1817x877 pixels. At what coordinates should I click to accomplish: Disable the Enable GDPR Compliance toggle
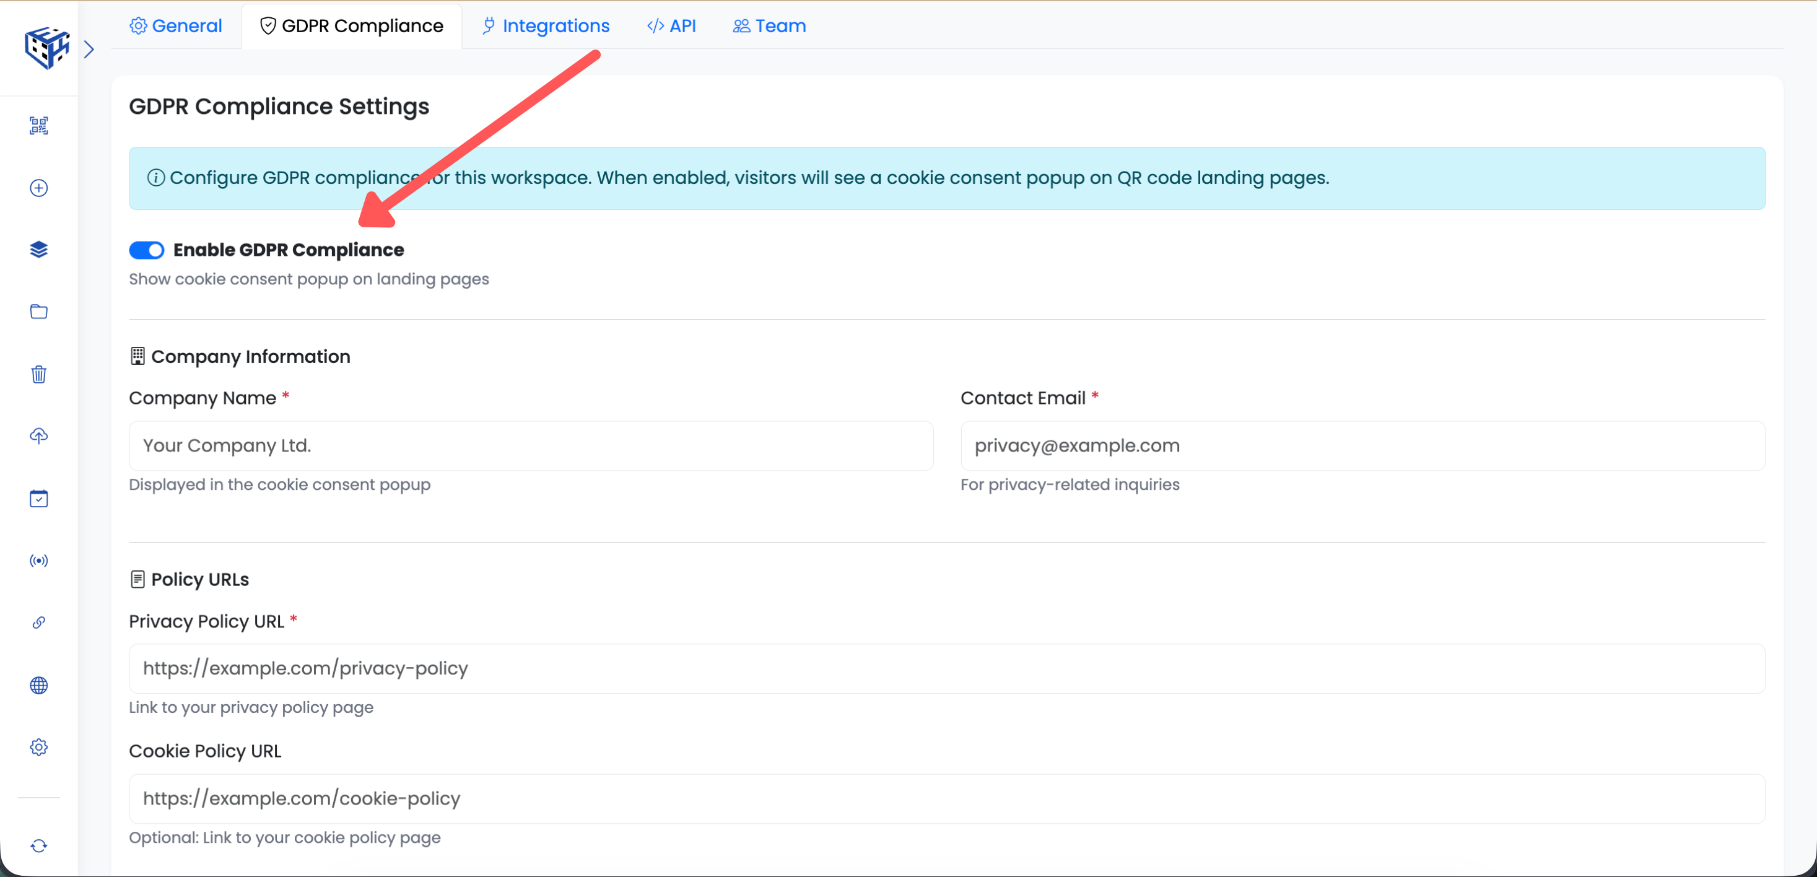(x=147, y=250)
